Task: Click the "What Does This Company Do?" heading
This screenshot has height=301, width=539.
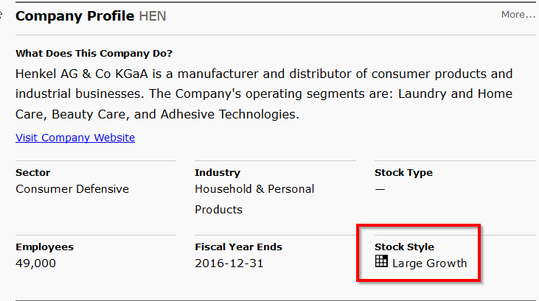Action: [x=94, y=53]
